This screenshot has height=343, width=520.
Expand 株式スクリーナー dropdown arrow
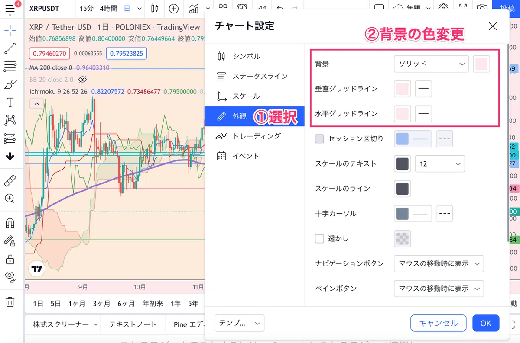coord(95,324)
